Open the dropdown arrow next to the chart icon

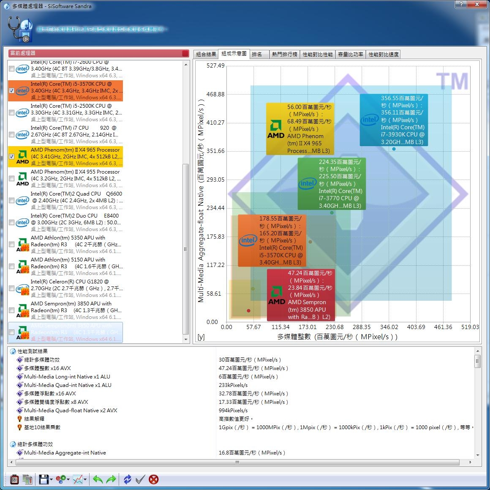point(85,479)
